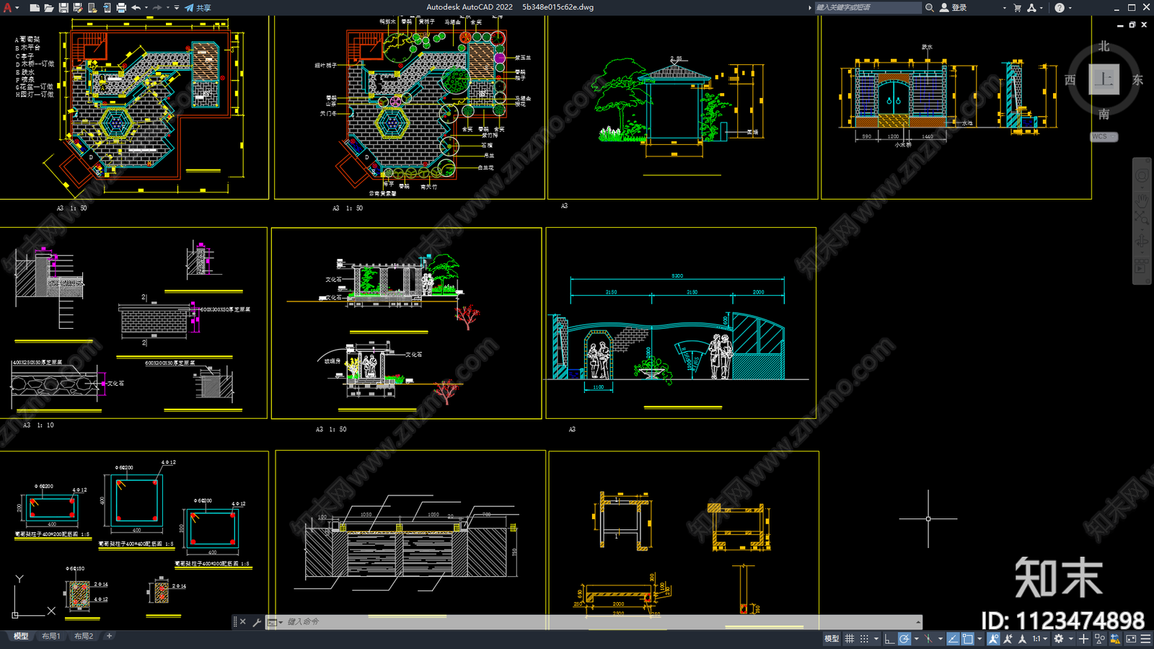Screen dimensions: 1154x649
Task: Click the magnifier search icon
Action: pyautogui.click(x=930, y=7)
